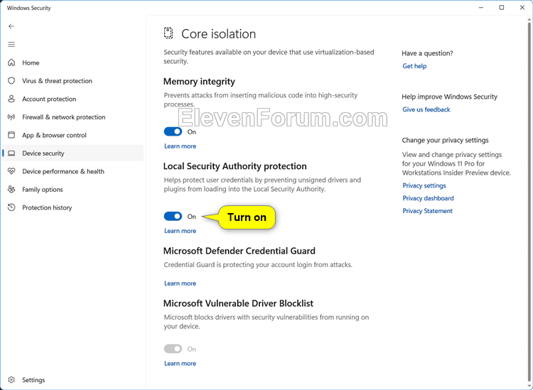This screenshot has height=390, width=533.
Task: Turn off the Memory integrity toggle
Action: pyautogui.click(x=173, y=131)
